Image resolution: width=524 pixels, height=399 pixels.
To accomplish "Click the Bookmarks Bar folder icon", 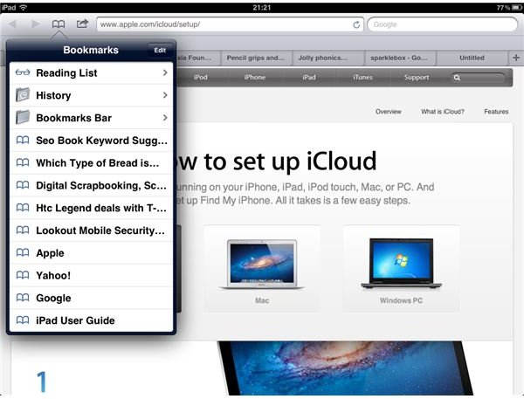I will click(x=23, y=117).
